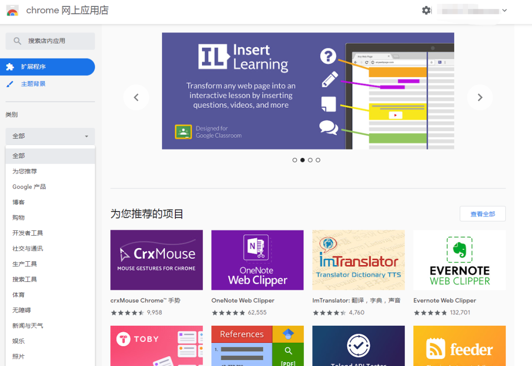The width and height of the screenshot is (532, 366).
Task: Click the Chrome Web Store logo
Action: [x=12, y=10]
